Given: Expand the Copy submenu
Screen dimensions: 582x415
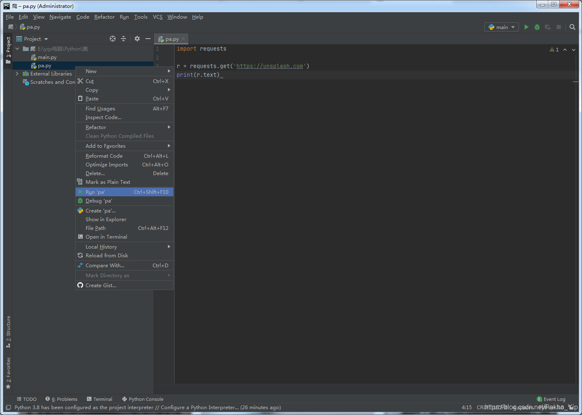Looking at the screenshot, I should pyautogui.click(x=124, y=90).
